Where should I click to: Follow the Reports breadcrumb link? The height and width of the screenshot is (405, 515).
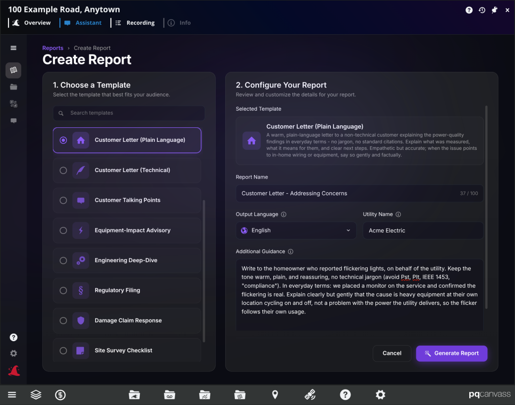click(x=53, y=48)
